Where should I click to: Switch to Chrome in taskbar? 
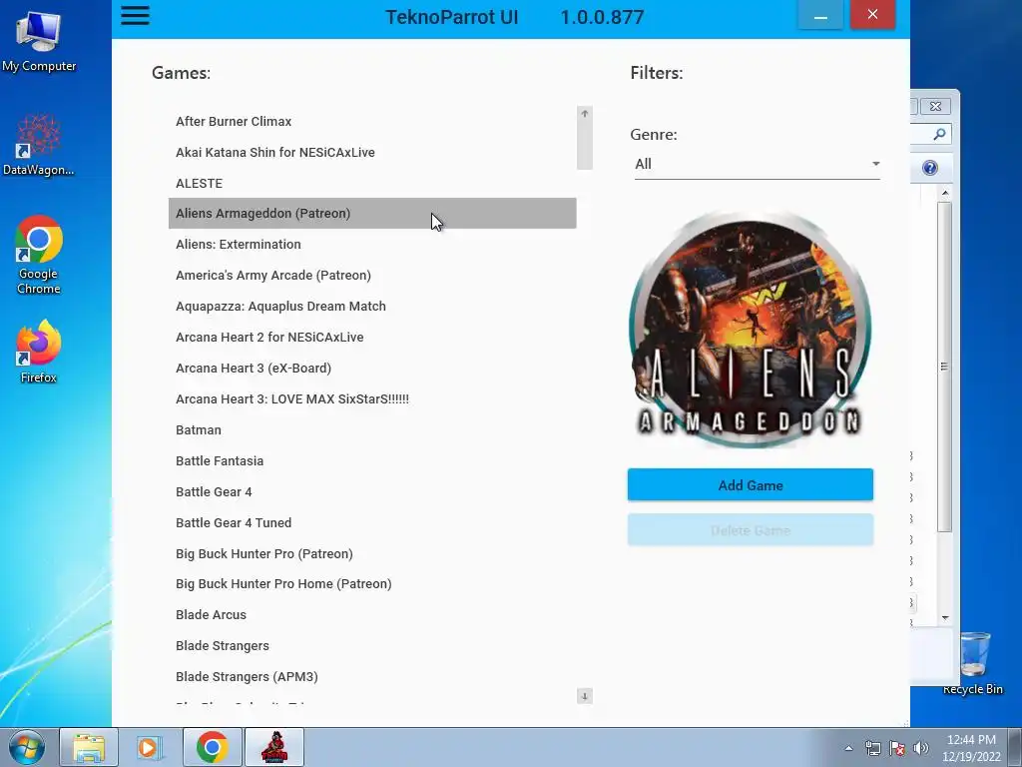pos(212,747)
